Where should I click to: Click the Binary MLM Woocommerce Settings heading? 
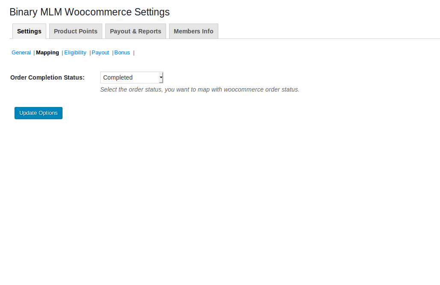[x=89, y=12]
